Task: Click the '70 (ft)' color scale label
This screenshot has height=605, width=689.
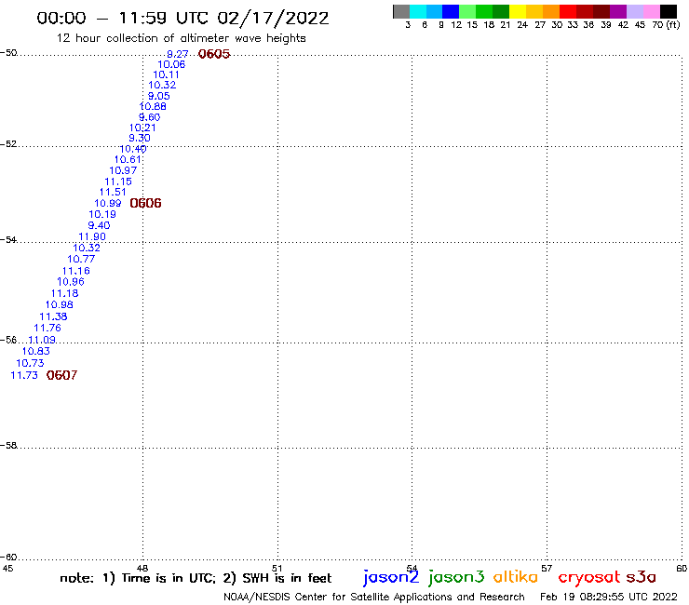Action: coord(666,25)
